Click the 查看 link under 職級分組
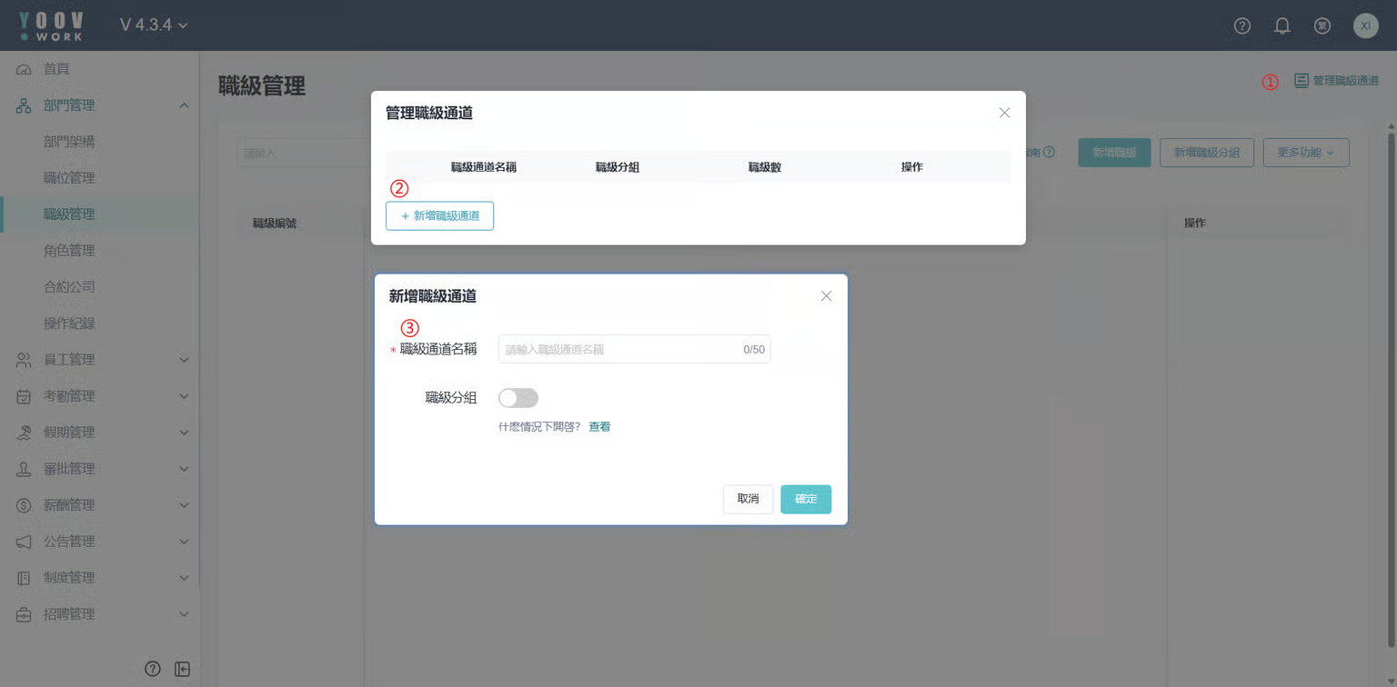The width and height of the screenshot is (1397, 687). (x=599, y=427)
